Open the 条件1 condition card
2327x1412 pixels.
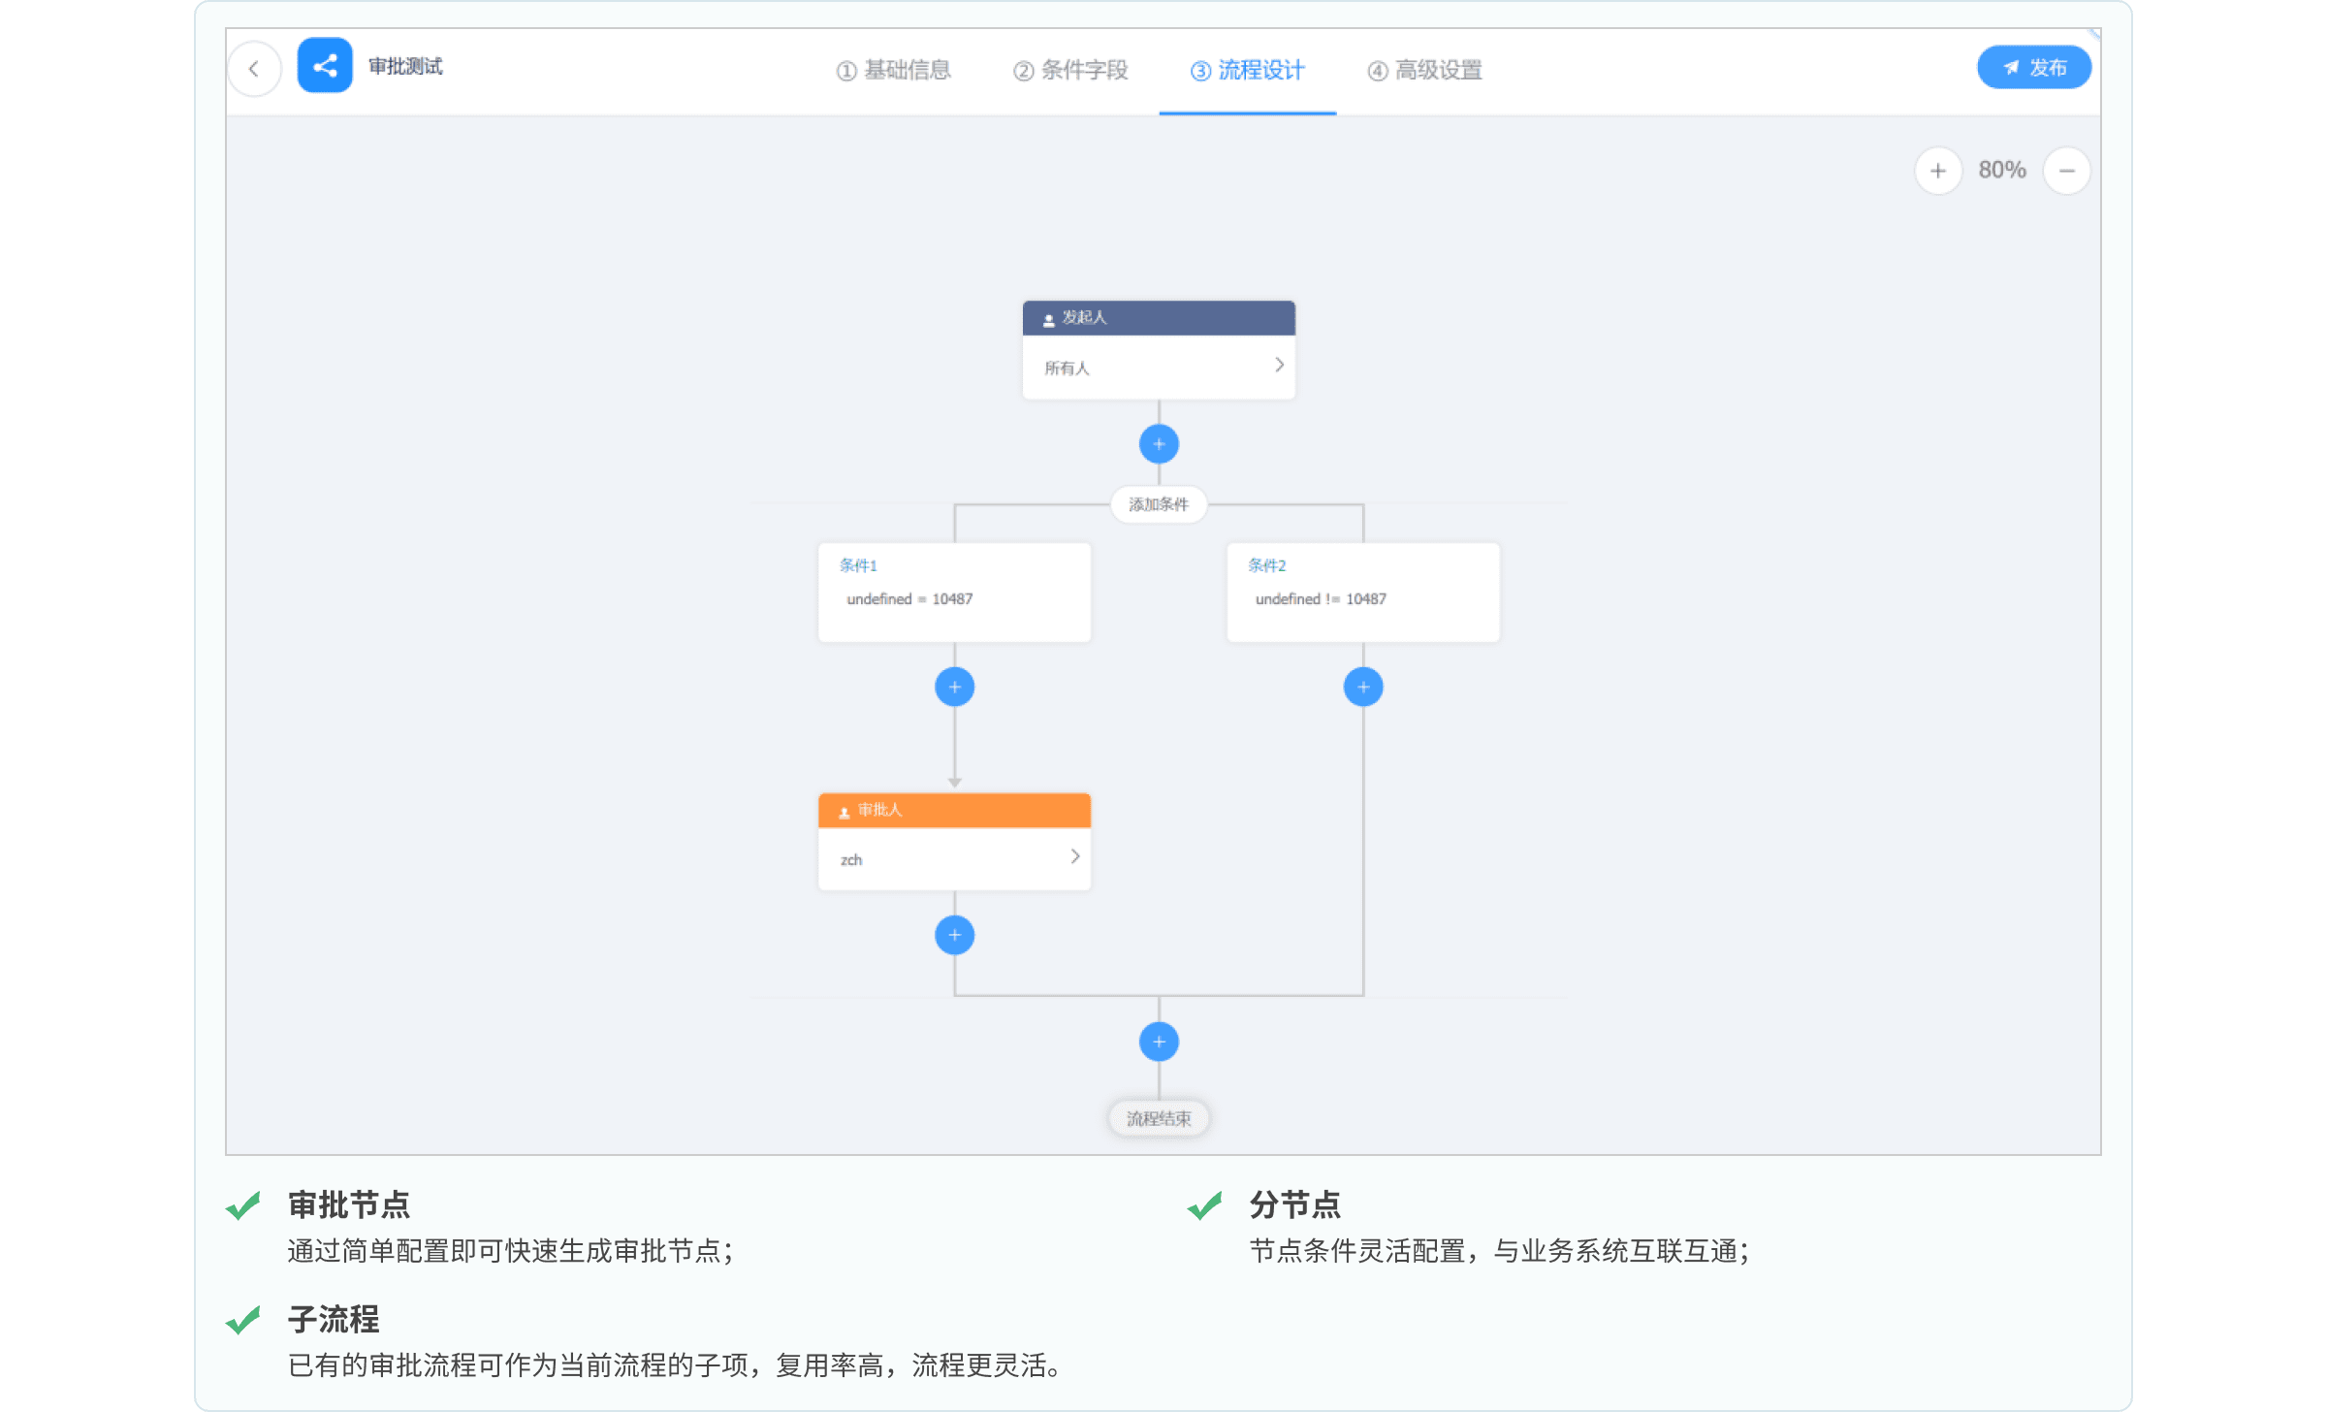coord(954,592)
